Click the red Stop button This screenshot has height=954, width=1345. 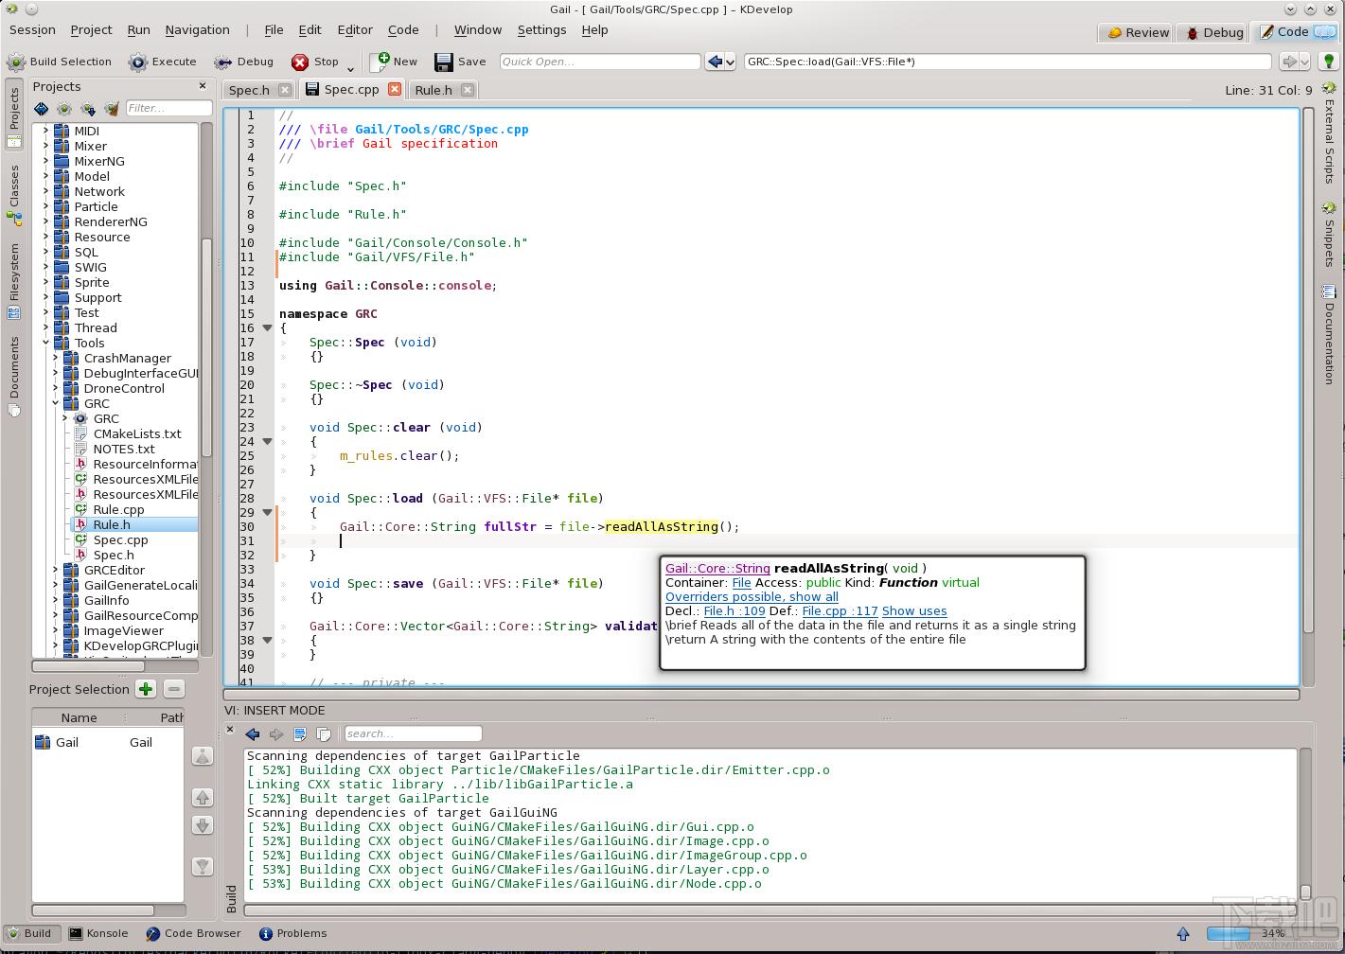tap(315, 62)
